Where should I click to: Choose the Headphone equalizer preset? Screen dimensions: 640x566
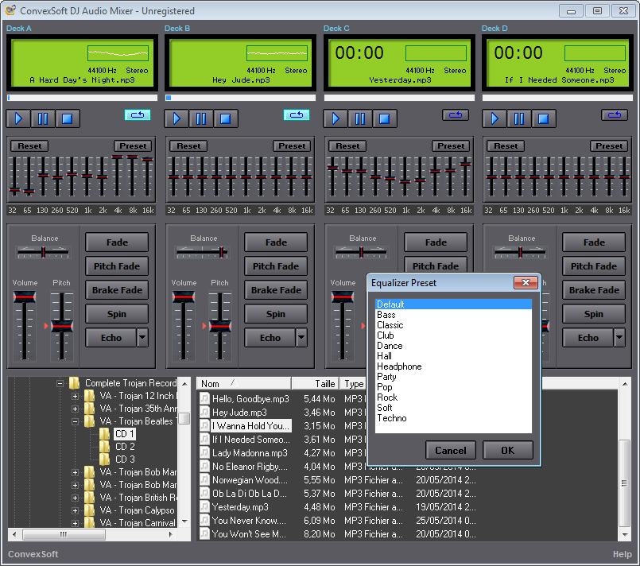point(399,366)
